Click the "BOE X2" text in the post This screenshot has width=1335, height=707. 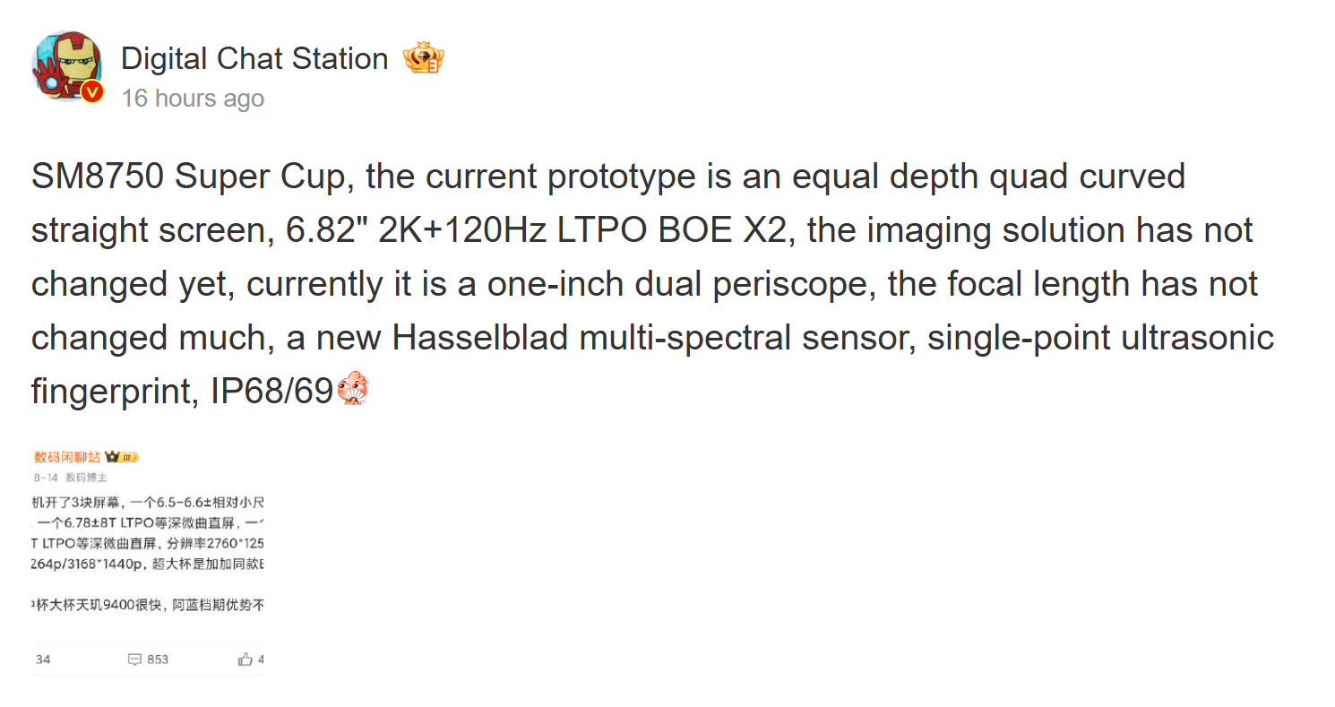727,230
